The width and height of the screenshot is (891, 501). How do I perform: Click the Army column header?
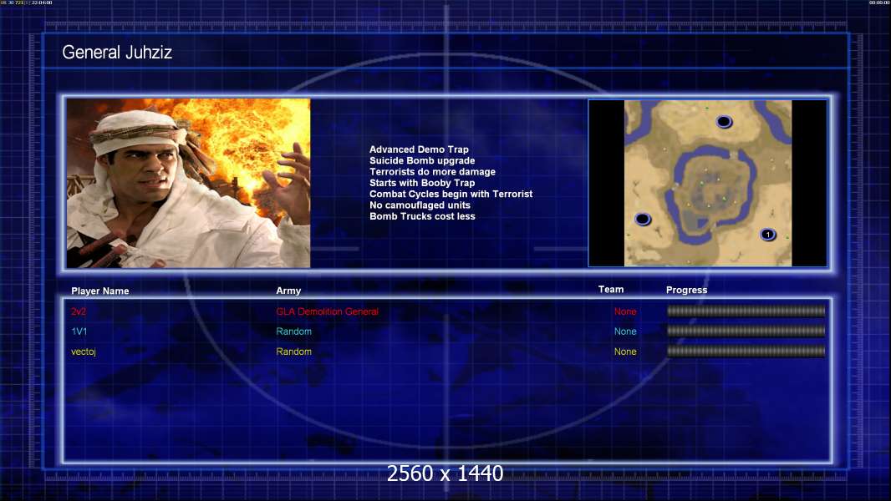tap(288, 291)
